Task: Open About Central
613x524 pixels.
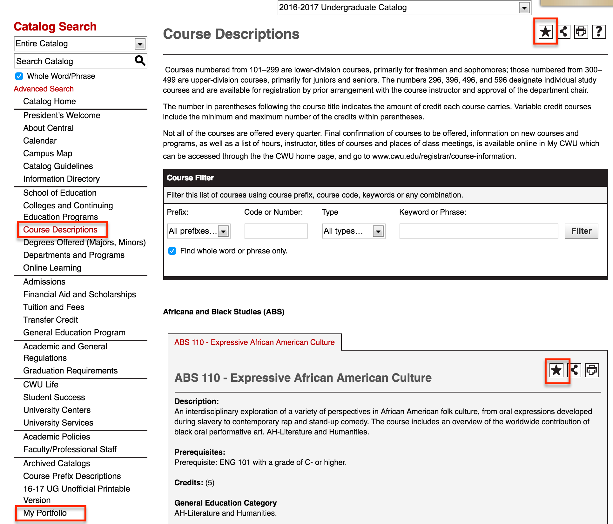Action: coord(48,128)
